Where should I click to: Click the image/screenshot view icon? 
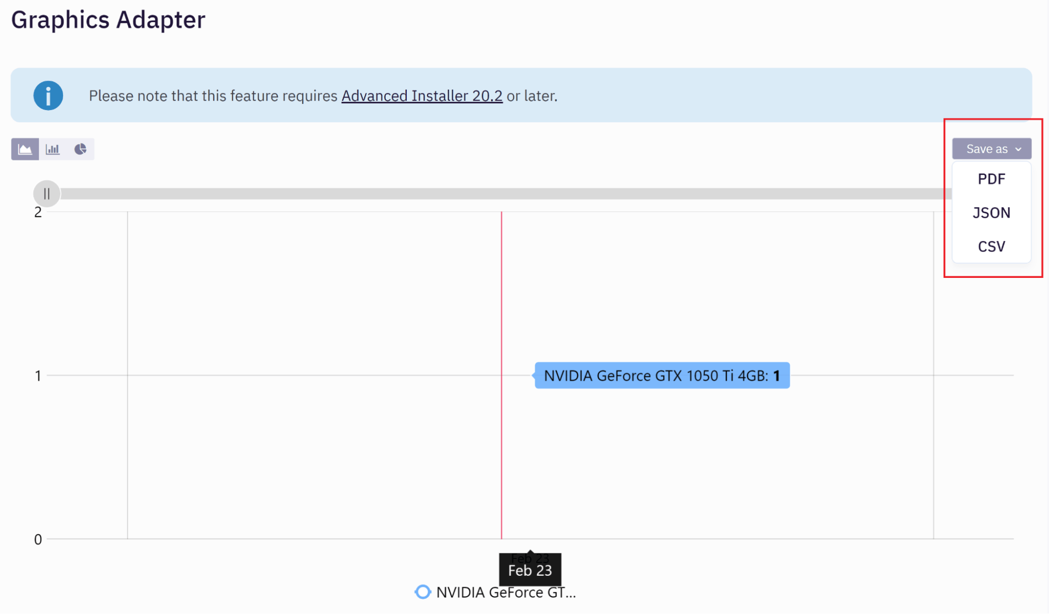click(x=26, y=149)
